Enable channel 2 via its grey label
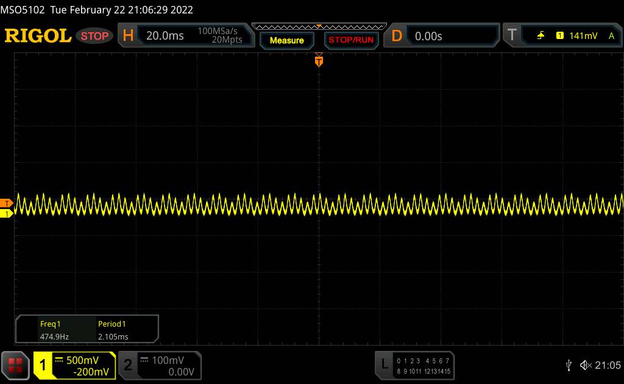 128,365
